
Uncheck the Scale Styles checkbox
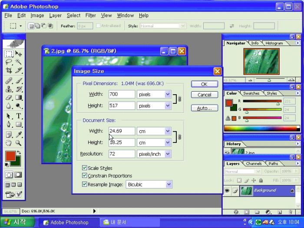click(85, 168)
